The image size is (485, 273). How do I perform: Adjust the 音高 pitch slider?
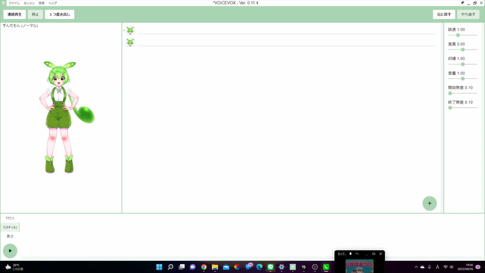[x=463, y=50]
